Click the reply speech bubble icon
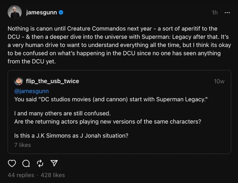Screen dimensions: 238x183 [x=26, y=163]
